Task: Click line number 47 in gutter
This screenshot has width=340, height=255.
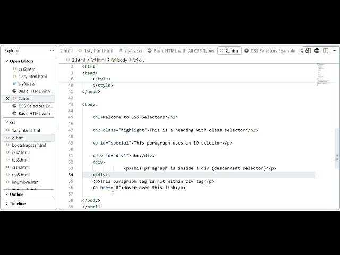Action: (71, 130)
